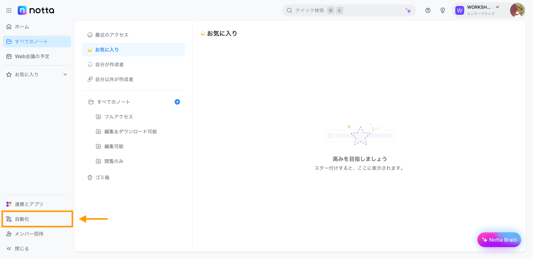This screenshot has height=259, width=533.
Task: Click the headset icon beside 自分が作成者
Action: (90, 64)
